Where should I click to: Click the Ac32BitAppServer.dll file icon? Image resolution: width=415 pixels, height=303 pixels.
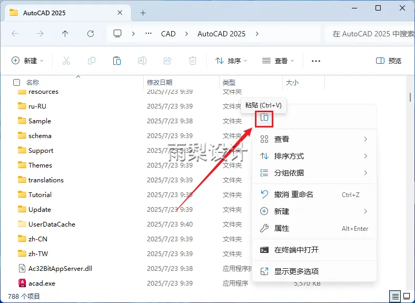click(22, 268)
